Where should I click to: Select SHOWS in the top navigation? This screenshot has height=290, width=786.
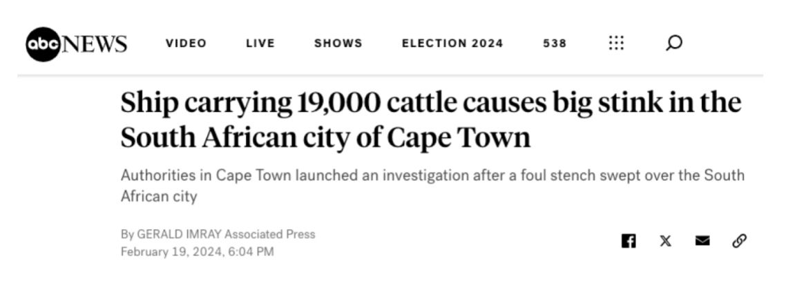point(338,43)
